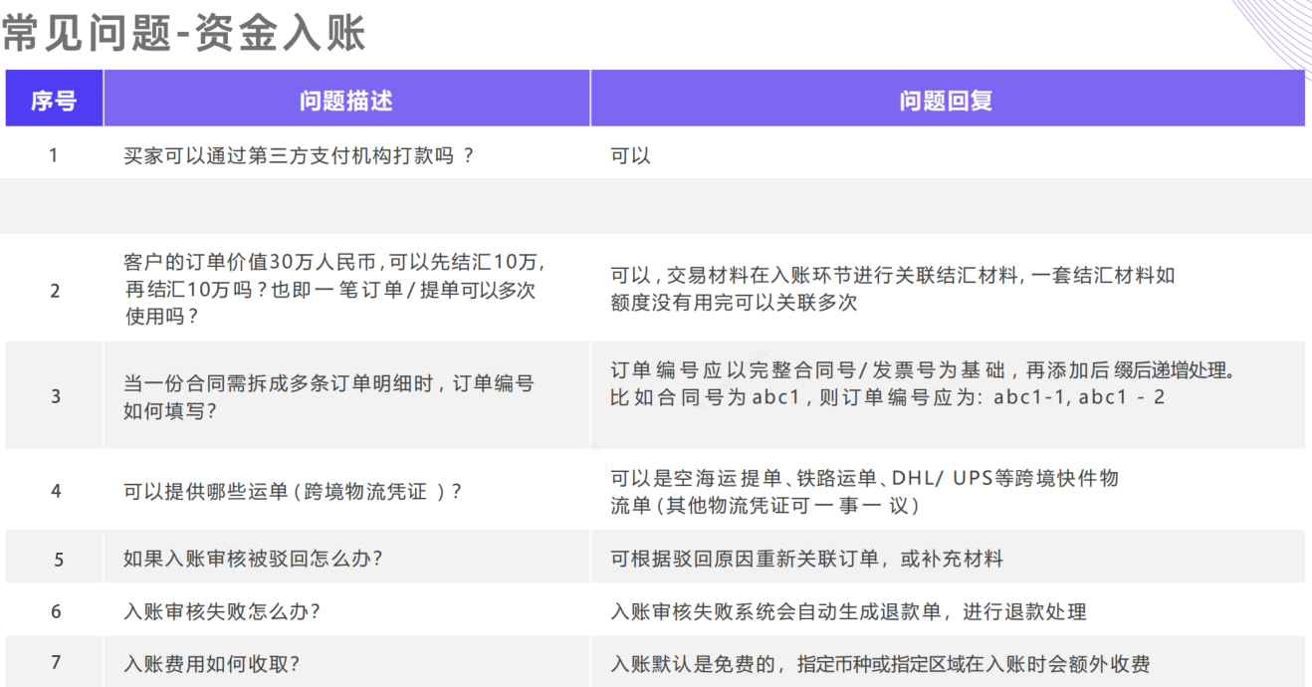The height and width of the screenshot is (687, 1312).
Task: Click row number 2 cell
Action: click(x=55, y=291)
